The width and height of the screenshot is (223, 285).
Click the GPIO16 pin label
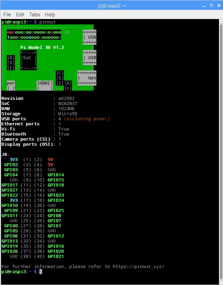click(x=56, y=246)
